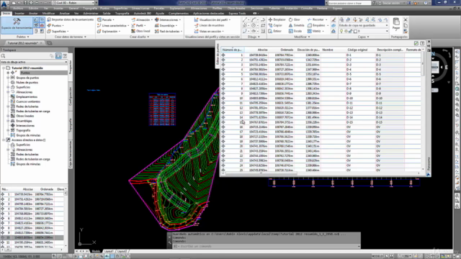Click the Emplazamientos tree node

pos(27,97)
